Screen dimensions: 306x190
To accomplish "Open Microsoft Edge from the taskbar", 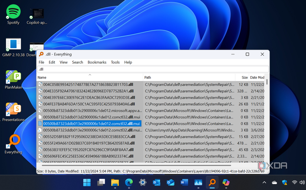I will (129, 183).
